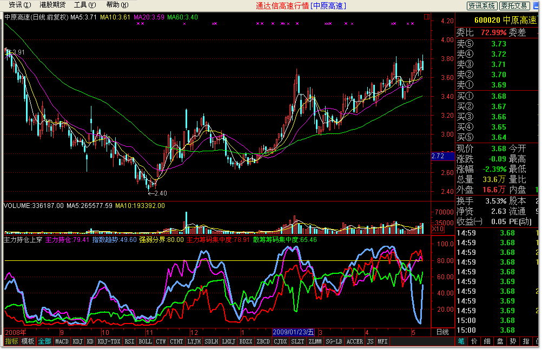542x350 pixels.
Task: Click the 2009/01/23/五 date marker on timeline
Action: point(294,332)
